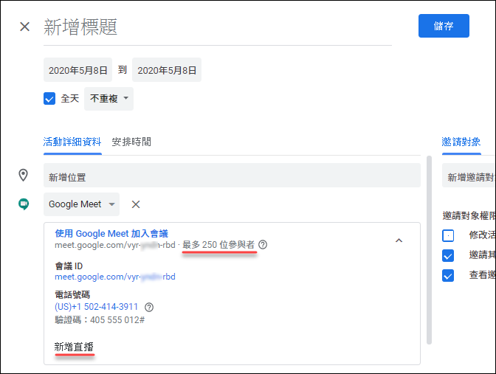Remove Google Meet conferencing with the X
Image resolution: width=496 pixels, height=374 pixels.
coord(136,204)
